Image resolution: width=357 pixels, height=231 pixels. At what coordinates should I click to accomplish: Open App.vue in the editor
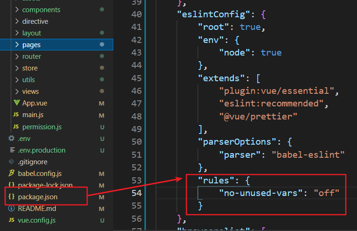point(34,103)
